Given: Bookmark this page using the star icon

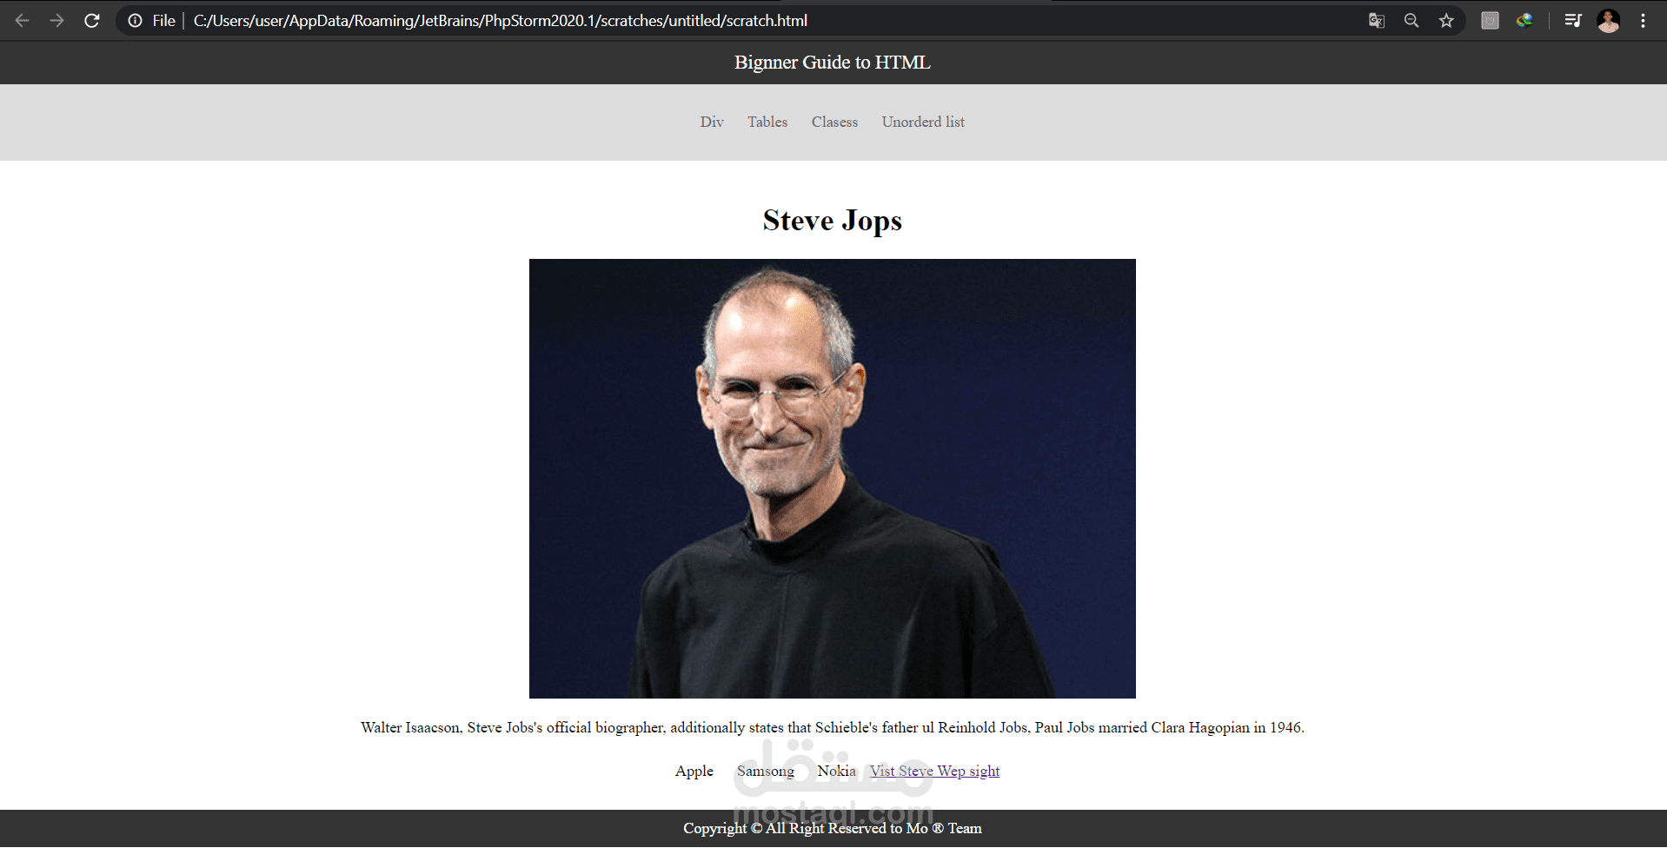Looking at the screenshot, I should (1446, 20).
